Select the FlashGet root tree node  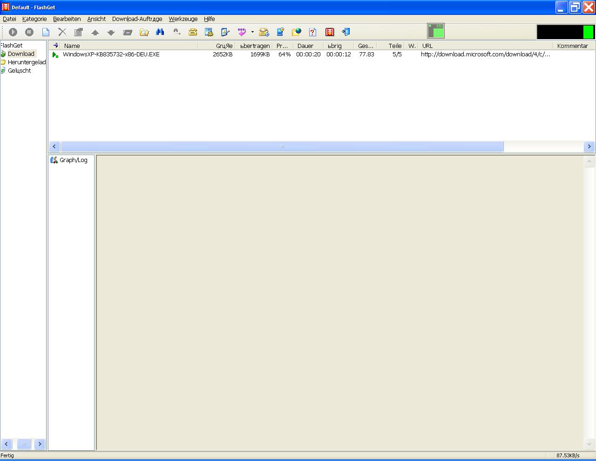tap(12, 45)
